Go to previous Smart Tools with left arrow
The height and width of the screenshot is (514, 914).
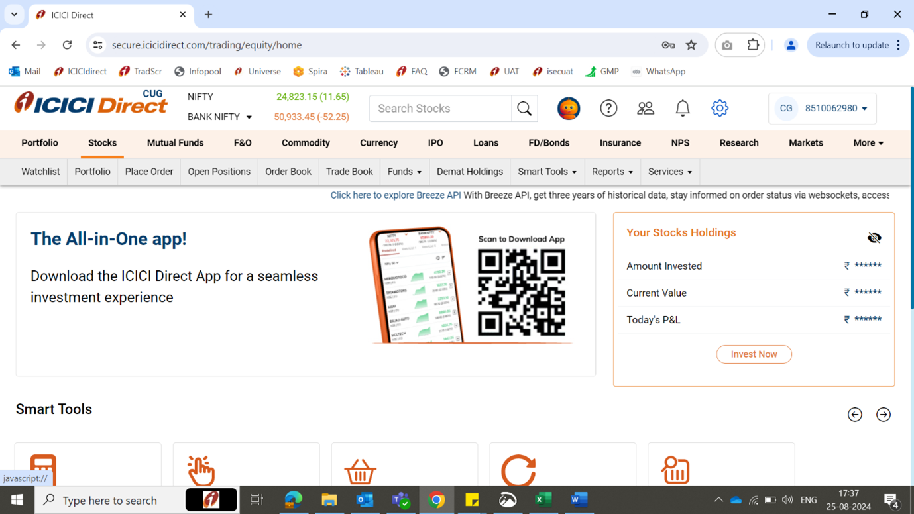(854, 415)
